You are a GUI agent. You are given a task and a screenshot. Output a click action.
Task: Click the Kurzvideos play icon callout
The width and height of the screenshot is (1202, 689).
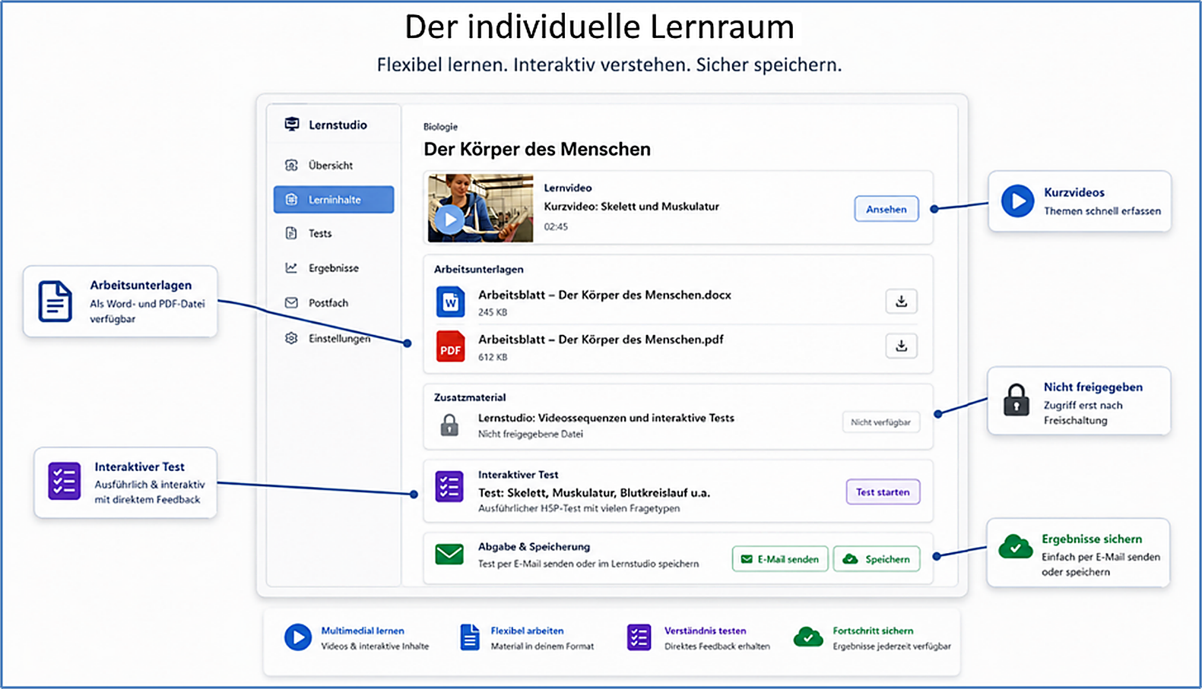click(x=1017, y=201)
